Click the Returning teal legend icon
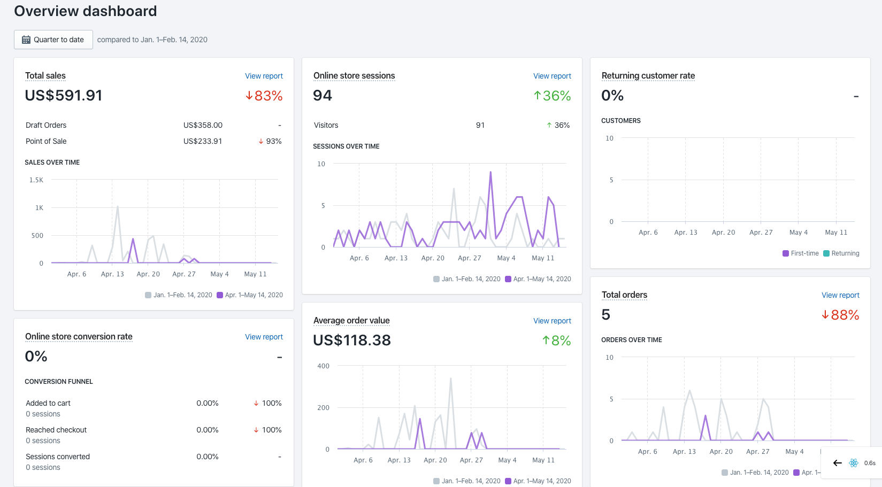 point(827,253)
